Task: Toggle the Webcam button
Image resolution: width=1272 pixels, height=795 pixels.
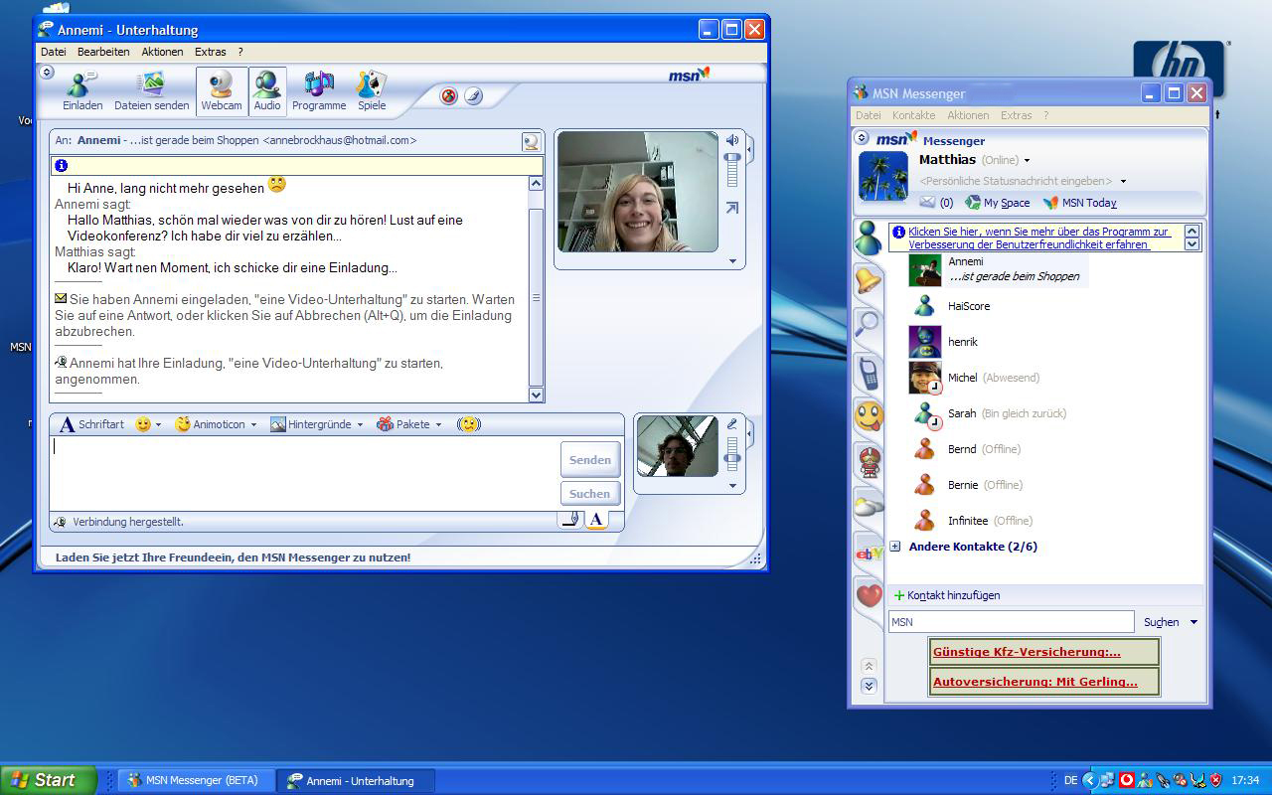Action: [222, 91]
